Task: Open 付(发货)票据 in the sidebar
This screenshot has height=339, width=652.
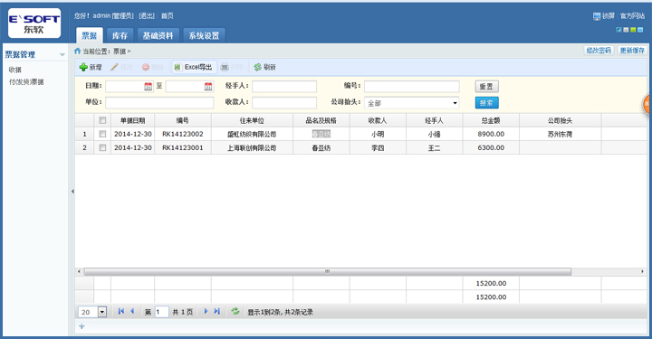Action: click(x=26, y=81)
